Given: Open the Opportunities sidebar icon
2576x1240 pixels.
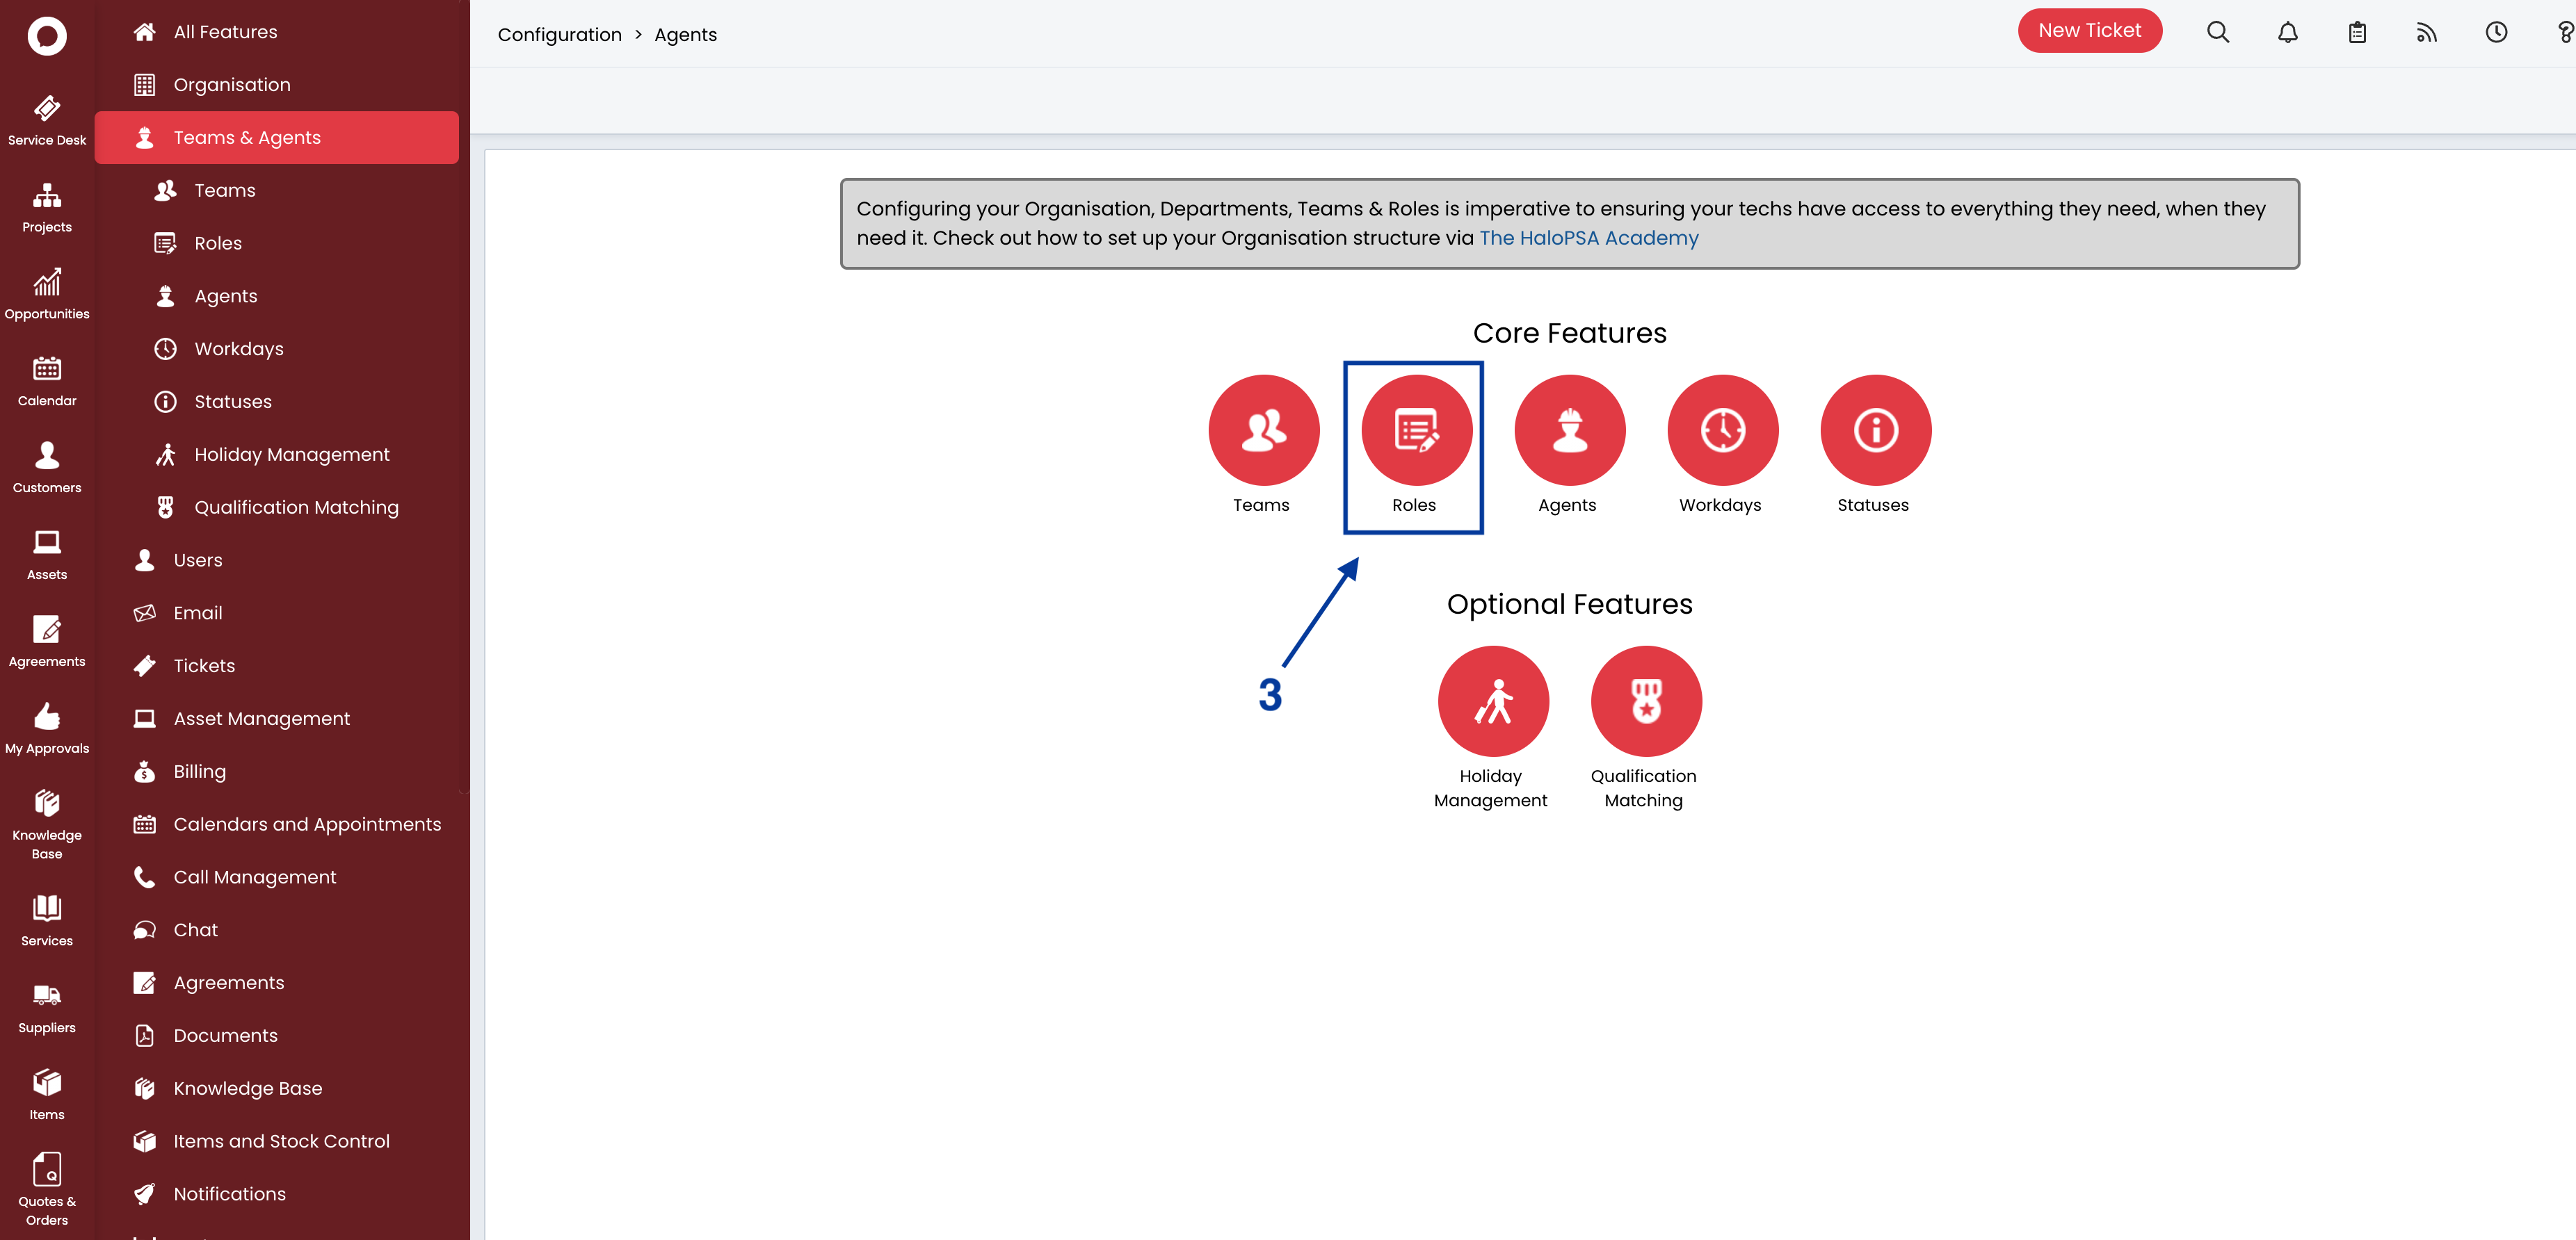Looking at the screenshot, I should click(47, 293).
